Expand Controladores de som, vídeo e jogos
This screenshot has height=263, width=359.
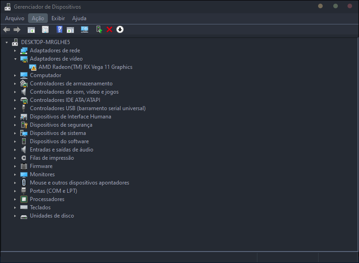(x=15, y=92)
